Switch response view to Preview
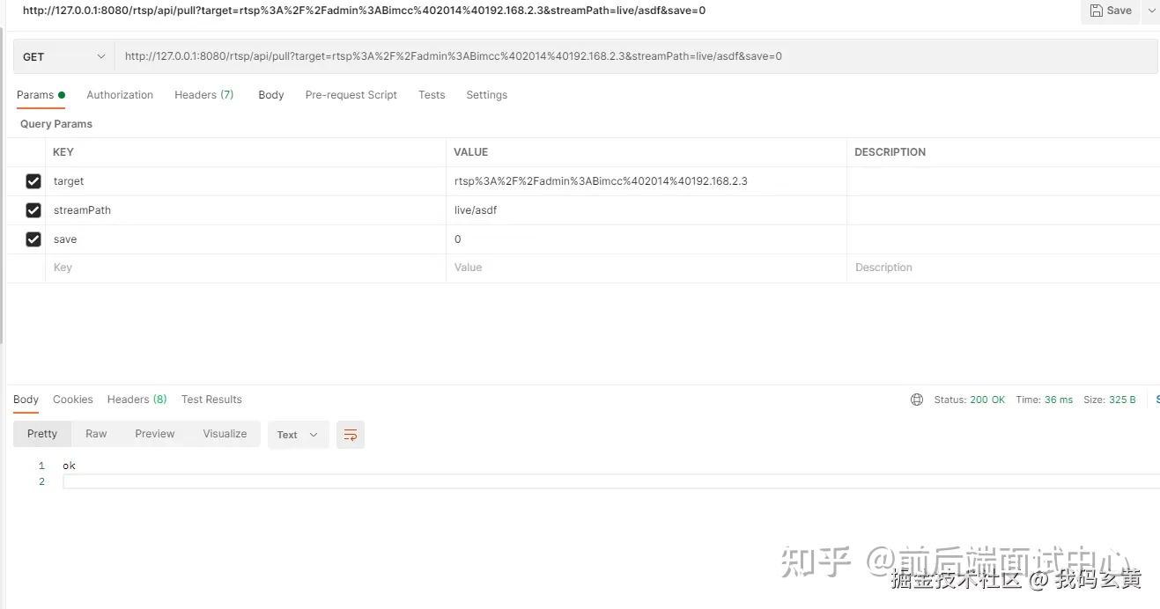 (154, 433)
